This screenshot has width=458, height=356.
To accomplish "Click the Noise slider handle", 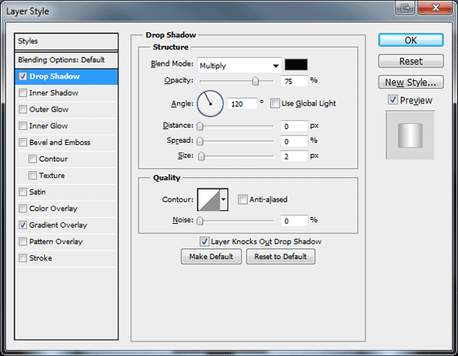I will click(x=200, y=221).
